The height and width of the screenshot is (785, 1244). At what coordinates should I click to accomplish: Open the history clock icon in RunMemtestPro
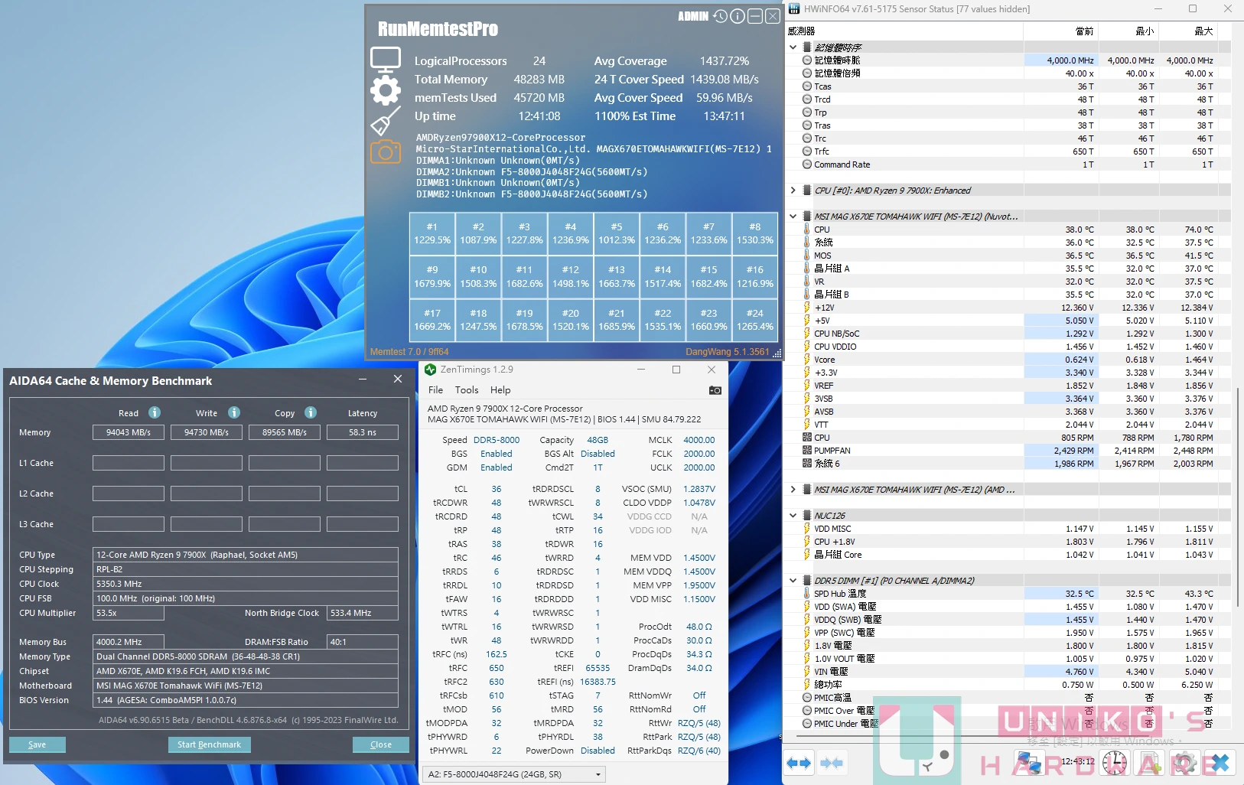(x=721, y=16)
